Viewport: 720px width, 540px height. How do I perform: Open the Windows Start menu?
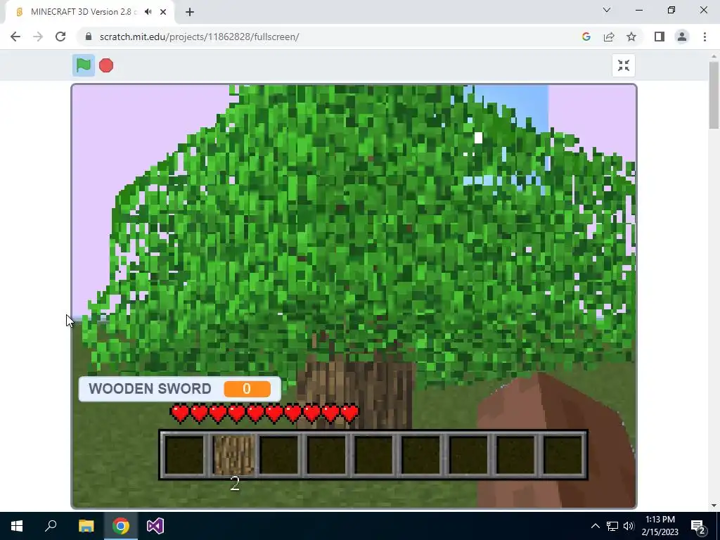pos(17,526)
